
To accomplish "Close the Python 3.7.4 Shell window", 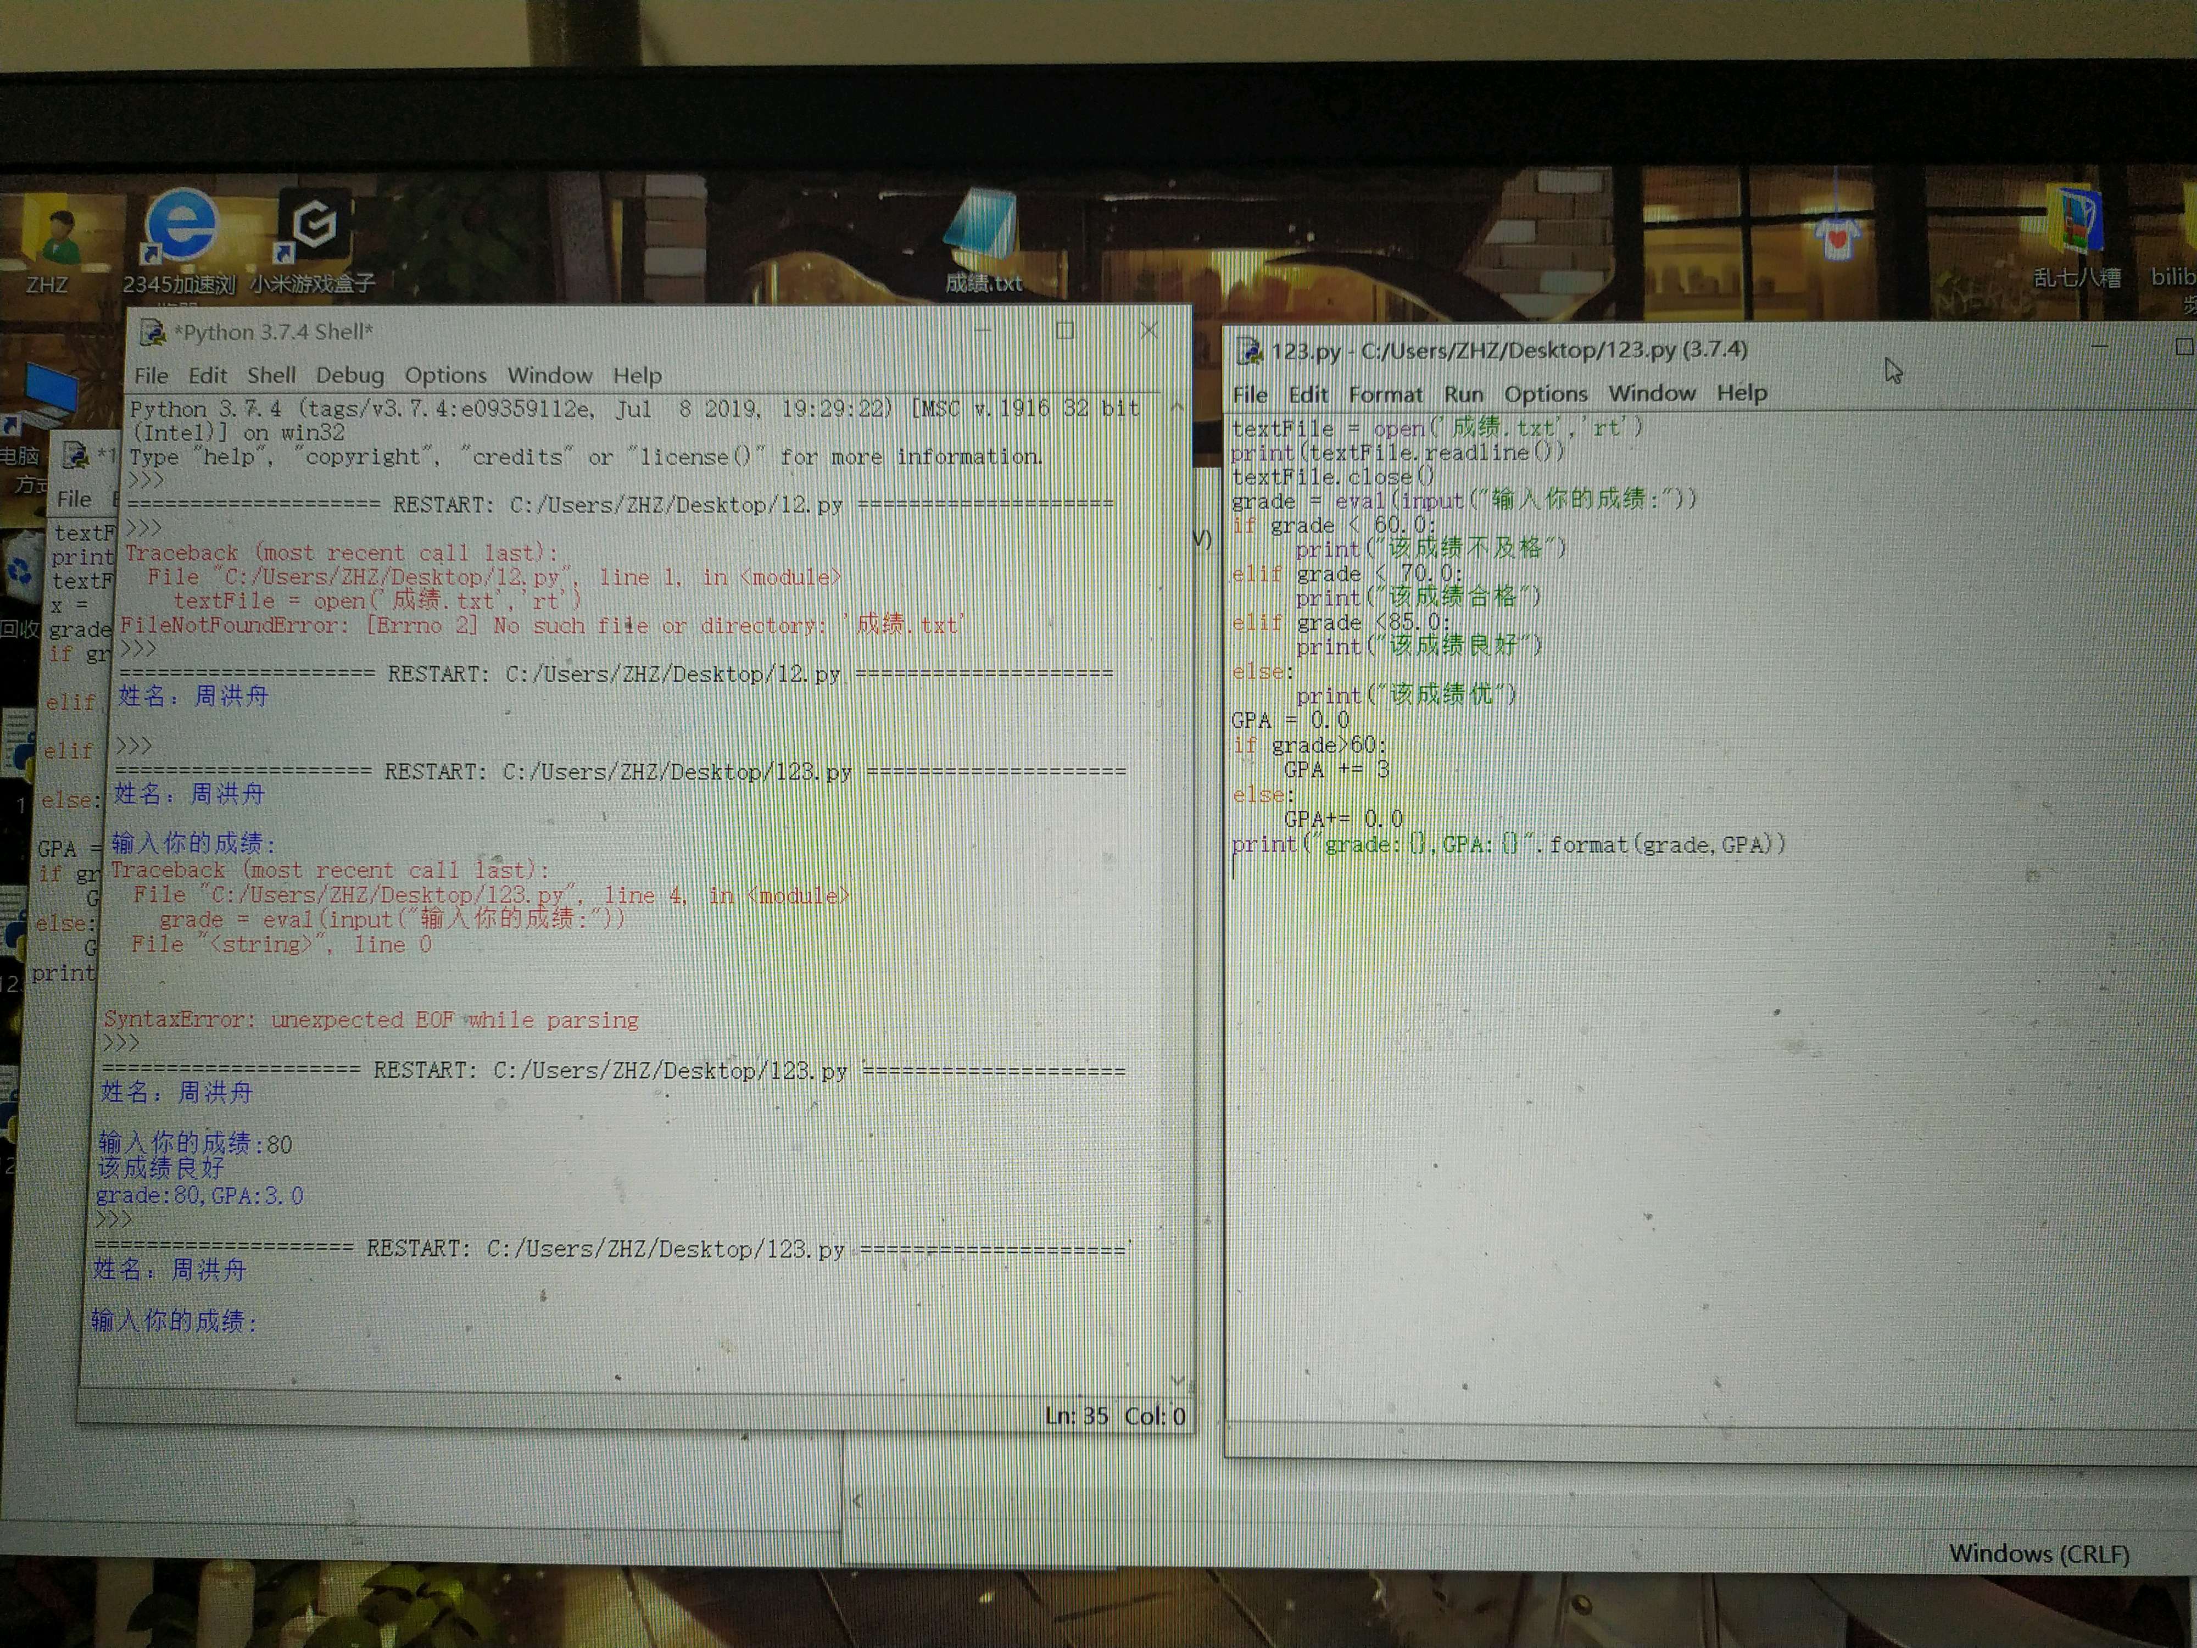I will 1149,331.
